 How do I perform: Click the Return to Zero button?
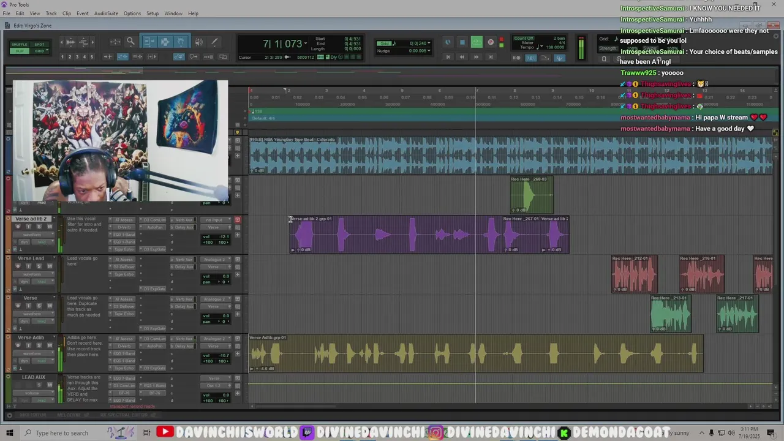(448, 57)
